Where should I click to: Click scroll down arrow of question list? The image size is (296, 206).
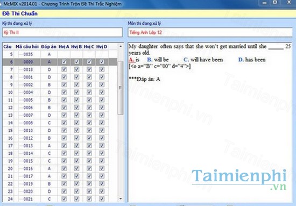[x=121, y=198]
